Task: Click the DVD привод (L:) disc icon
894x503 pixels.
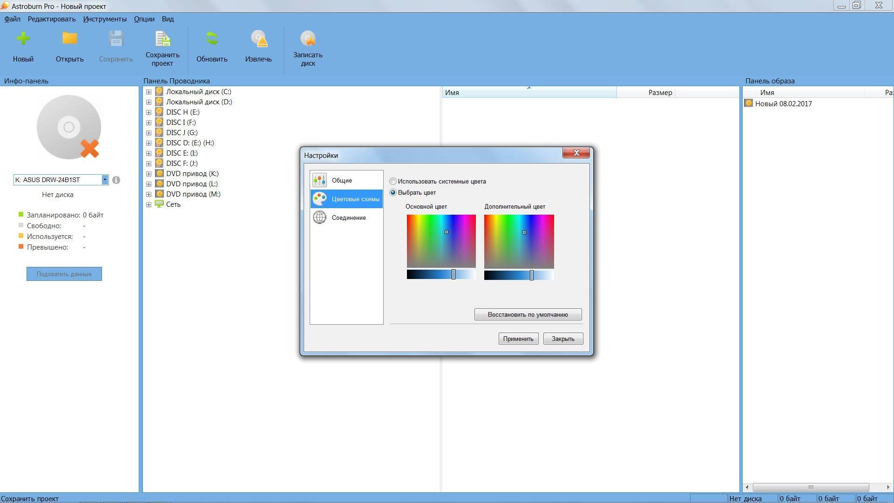Action: point(159,184)
